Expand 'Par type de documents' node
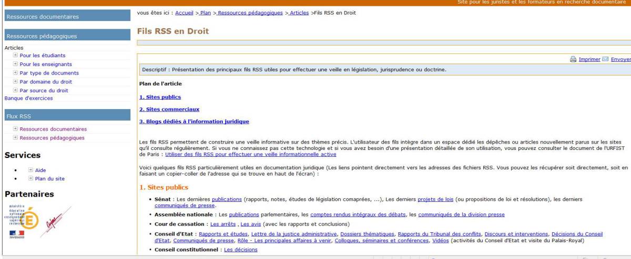 tap(15, 73)
